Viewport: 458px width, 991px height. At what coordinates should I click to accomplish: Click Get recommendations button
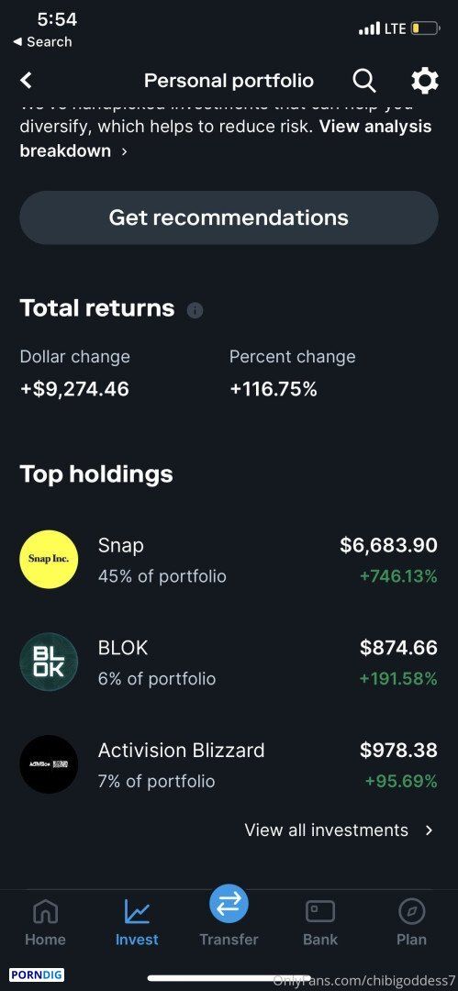[229, 217]
